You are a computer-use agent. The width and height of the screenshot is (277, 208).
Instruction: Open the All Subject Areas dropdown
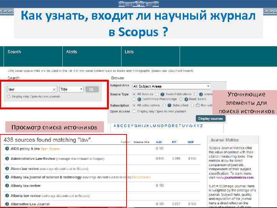point(171,86)
